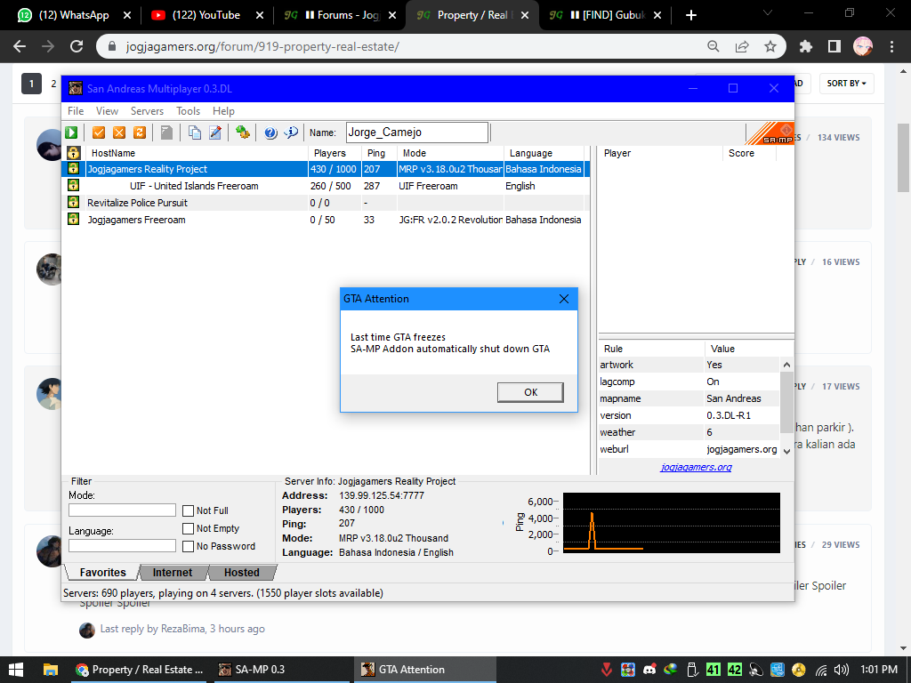Click the orange Refresh Server icon
Screen dimensions: 911x683
point(140,133)
